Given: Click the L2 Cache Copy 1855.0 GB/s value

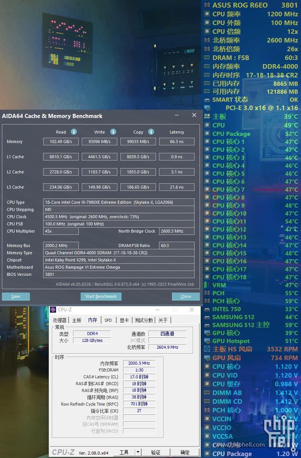Looking at the screenshot, I should pos(138,172).
